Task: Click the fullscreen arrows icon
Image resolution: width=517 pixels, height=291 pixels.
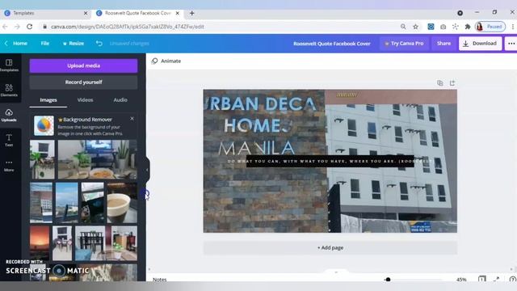Action: [x=496, y=280]
